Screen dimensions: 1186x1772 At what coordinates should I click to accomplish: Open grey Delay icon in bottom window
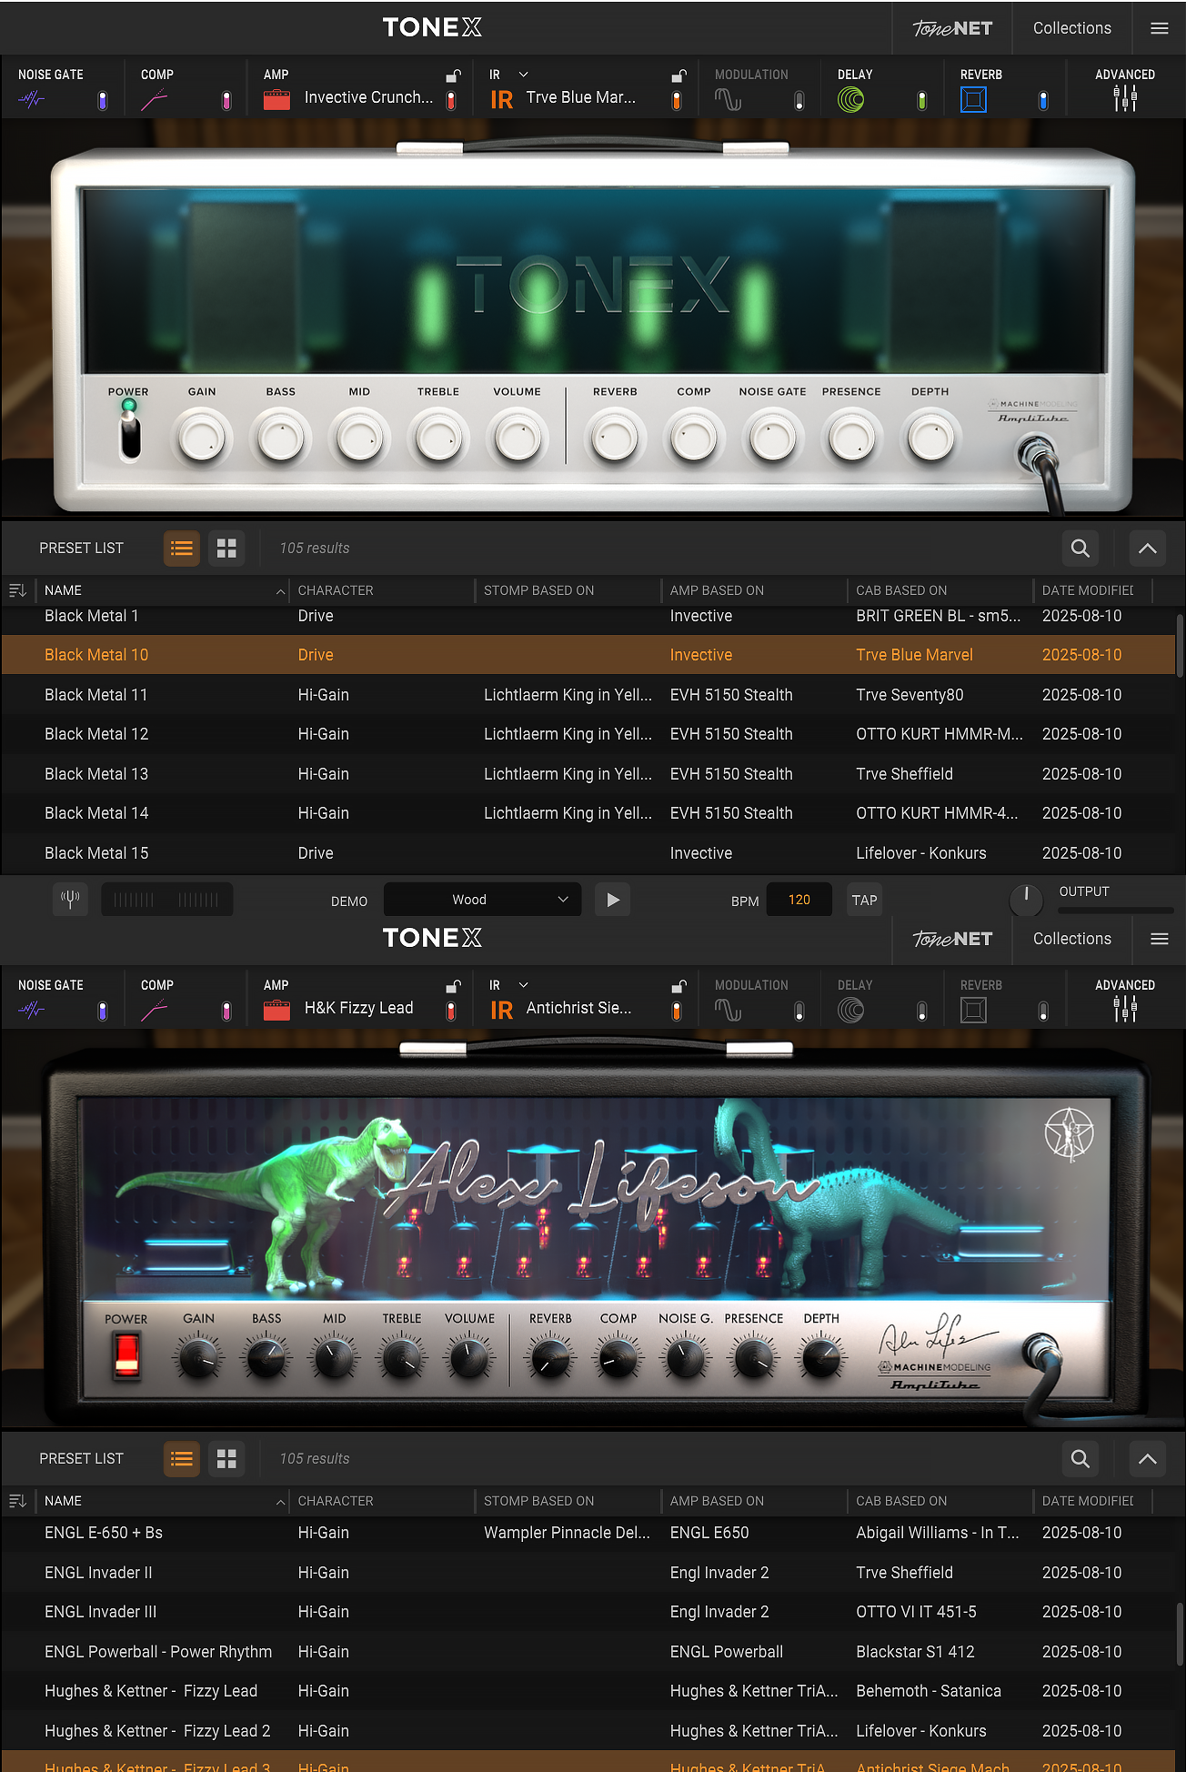[x=851, y=1011]
